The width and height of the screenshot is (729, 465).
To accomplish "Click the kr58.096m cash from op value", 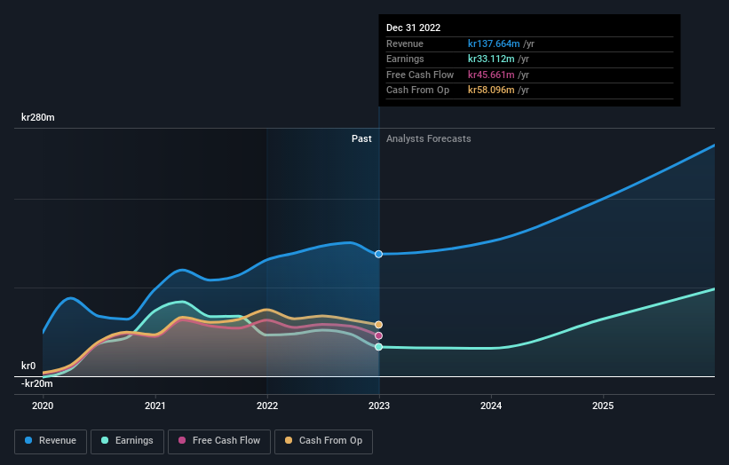I will 491,91.
